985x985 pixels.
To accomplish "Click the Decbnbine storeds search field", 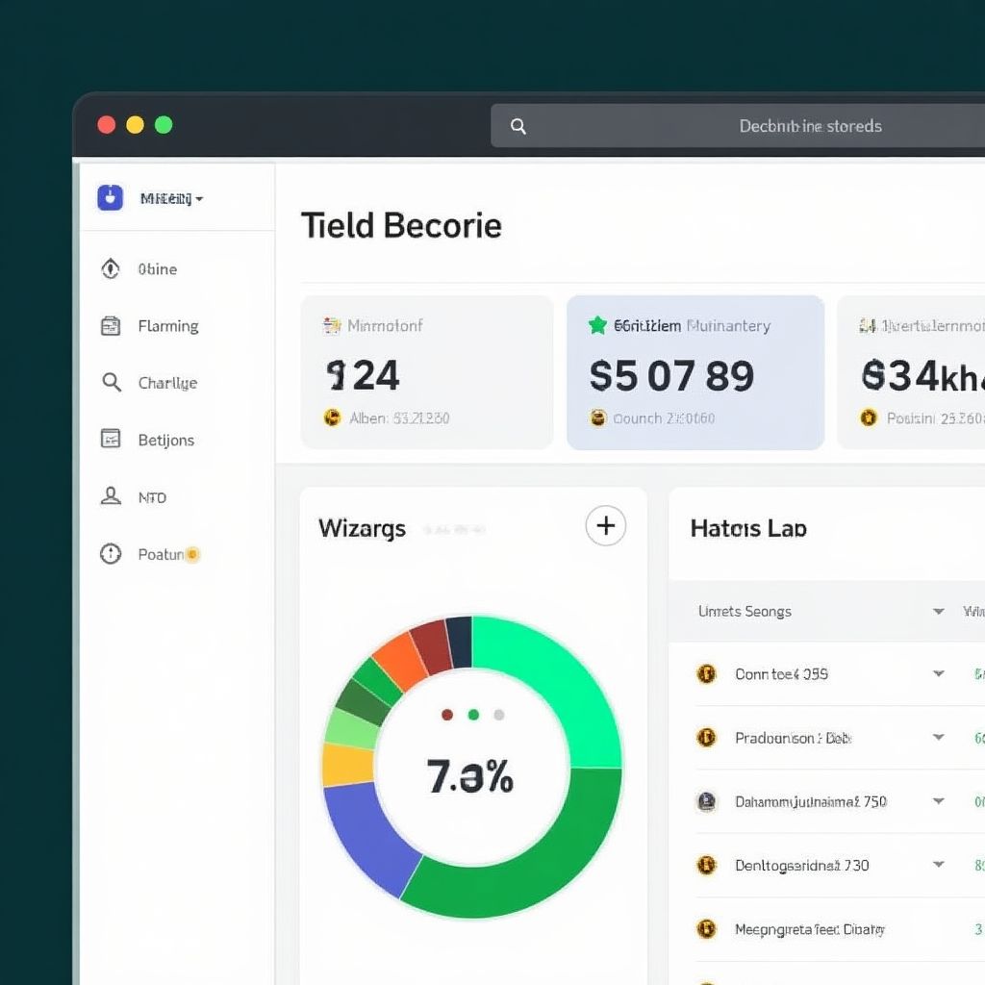I will tap(811, 126).
